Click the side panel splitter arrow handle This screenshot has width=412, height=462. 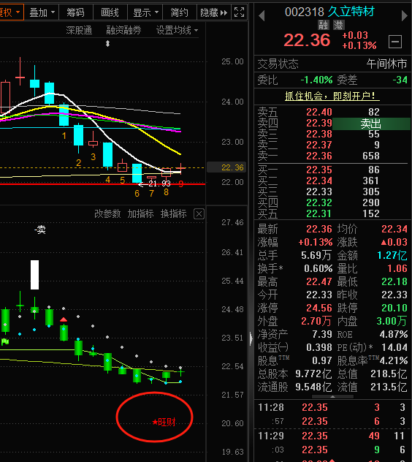tap(251, 338)
